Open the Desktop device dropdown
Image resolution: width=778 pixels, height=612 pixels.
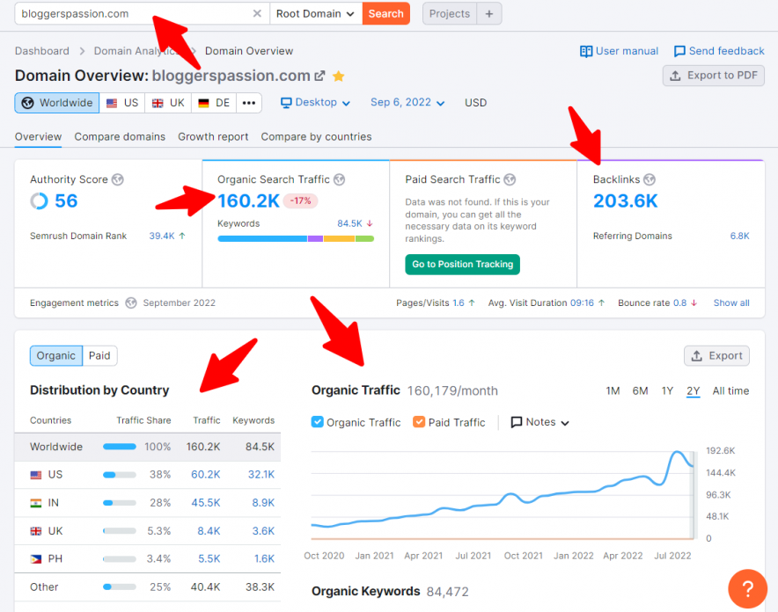[316, 103]
